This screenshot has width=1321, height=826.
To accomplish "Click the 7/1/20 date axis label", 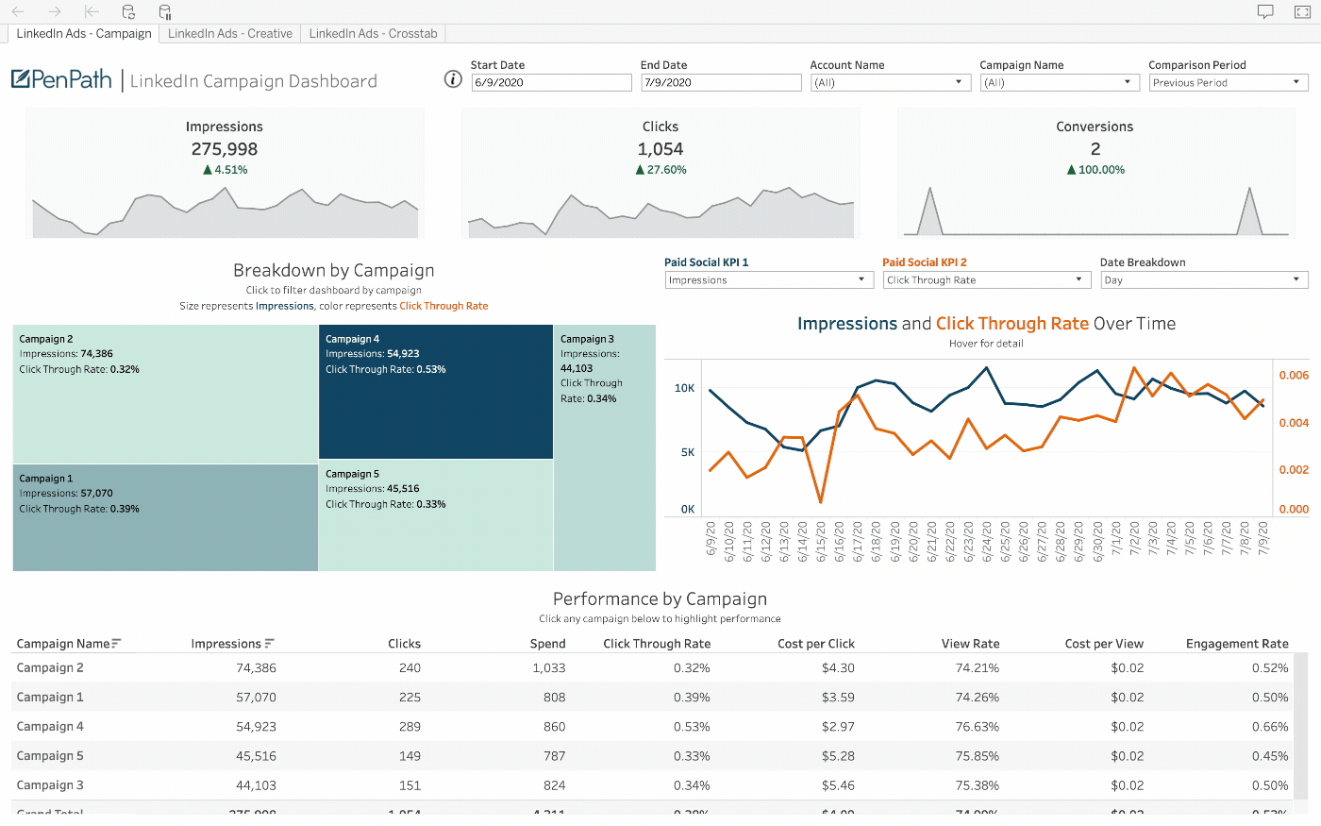I will tap(1115, 541).
